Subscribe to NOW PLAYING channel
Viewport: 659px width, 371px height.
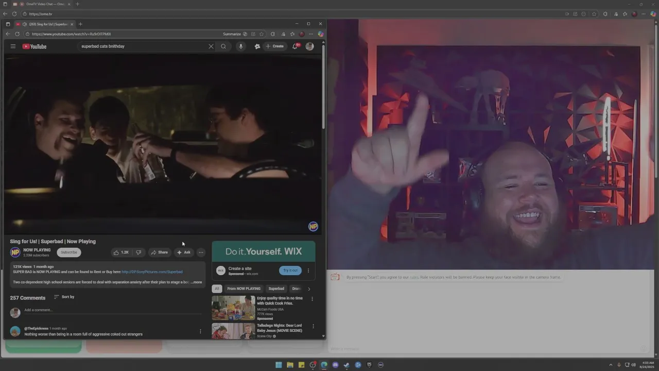pos(68,252)
